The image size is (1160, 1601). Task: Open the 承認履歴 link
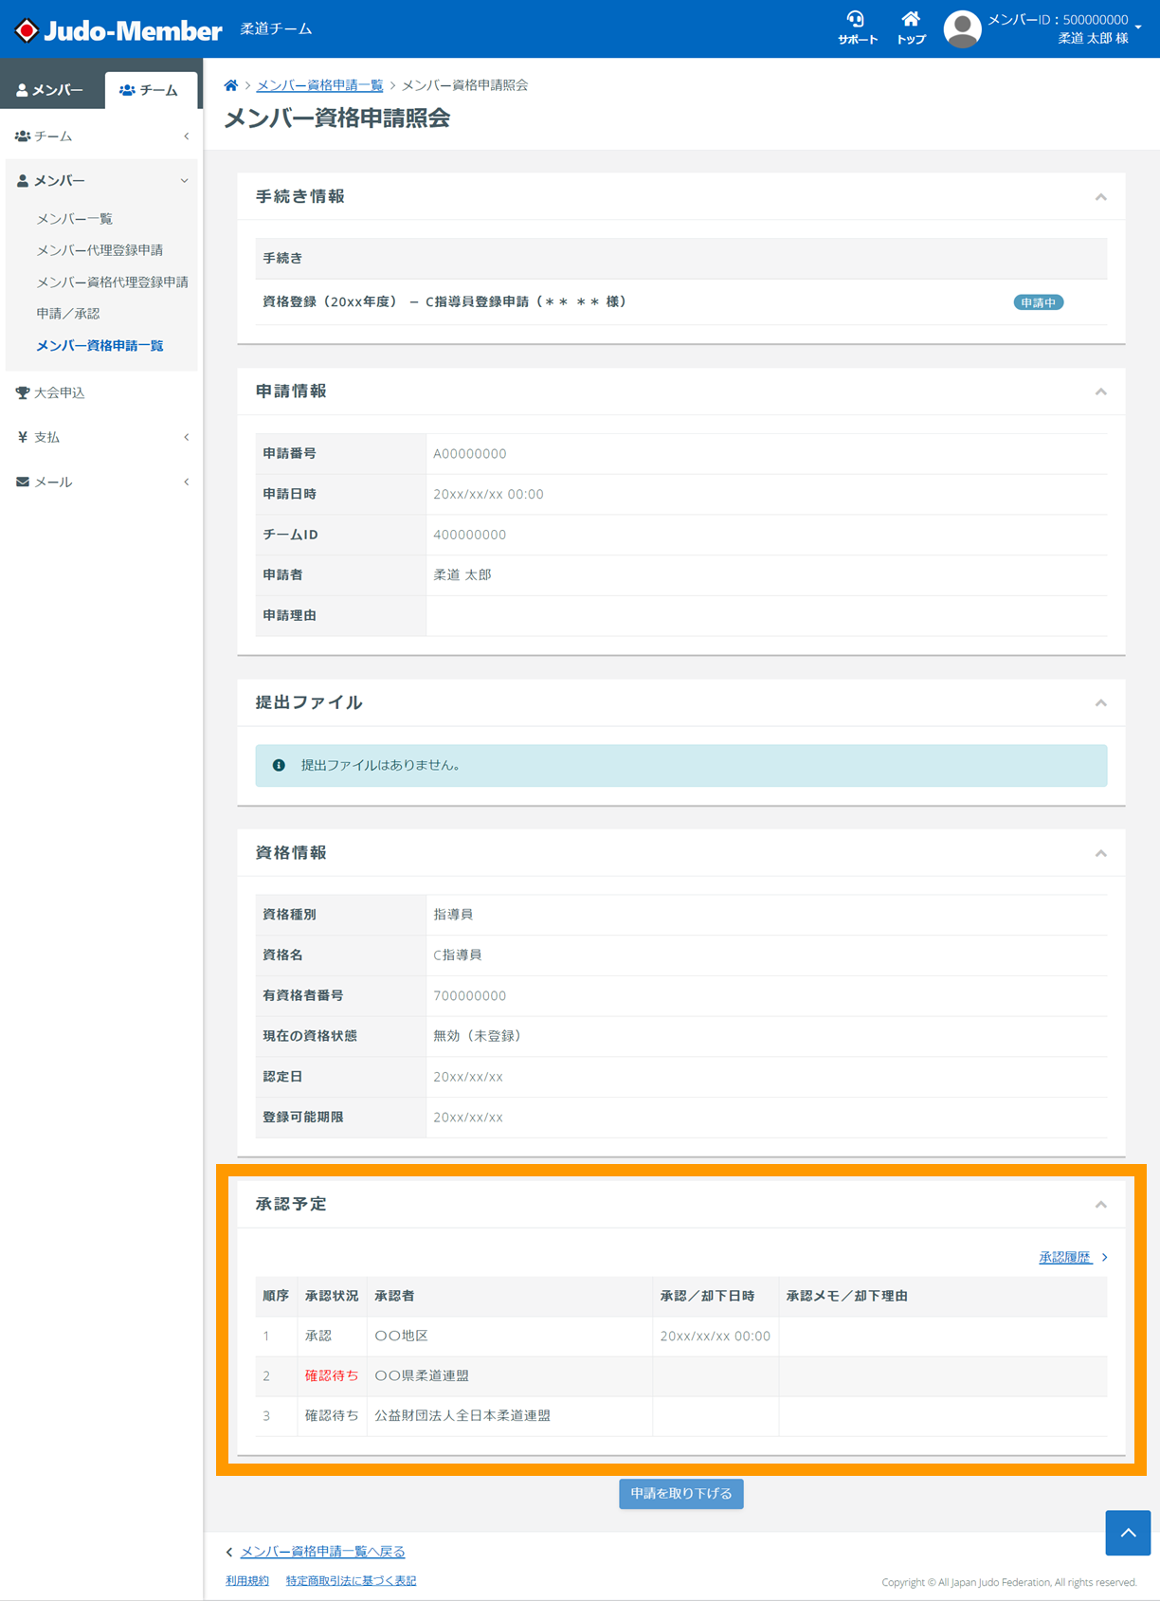[1066, 1257]
